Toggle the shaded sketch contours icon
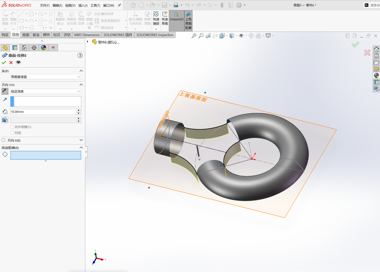This screenshot has height=272, width=380. click(x=188, y=14)
